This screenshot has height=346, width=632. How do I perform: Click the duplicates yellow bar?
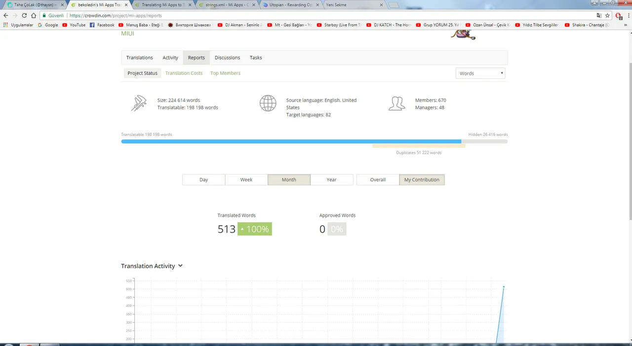pyautogui.click(x=419, y=146)
